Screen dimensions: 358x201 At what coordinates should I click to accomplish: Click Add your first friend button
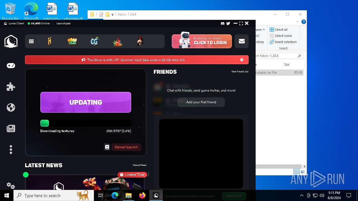tap(201, 102)
